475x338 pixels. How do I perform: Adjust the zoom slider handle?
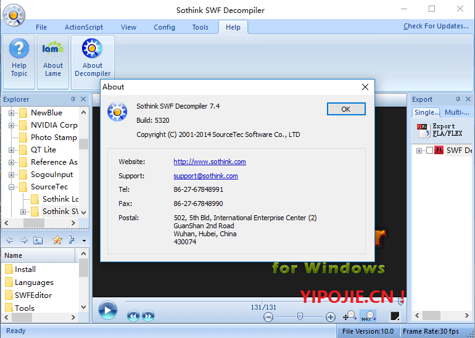(300, 316)
